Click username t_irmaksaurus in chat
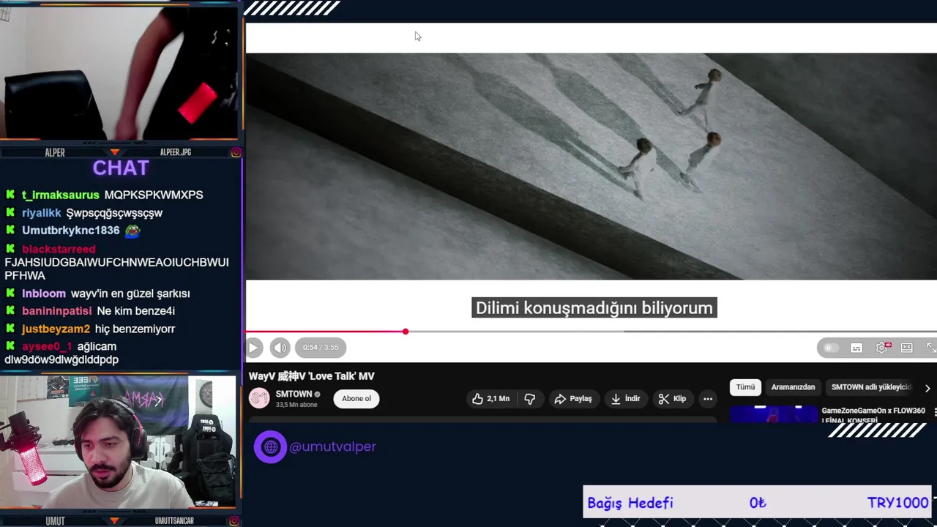 pos(61,195)
